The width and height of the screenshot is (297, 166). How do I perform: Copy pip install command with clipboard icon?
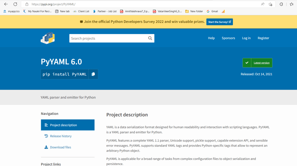click(x=93, y=74)
